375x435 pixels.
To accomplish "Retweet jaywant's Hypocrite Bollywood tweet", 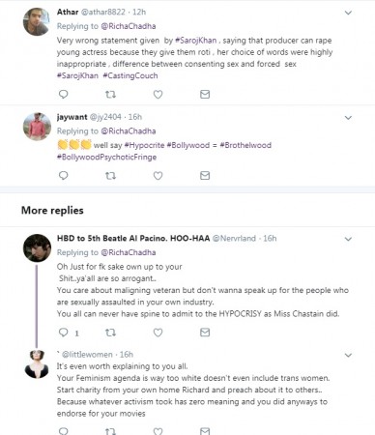I will click(110, 176).
